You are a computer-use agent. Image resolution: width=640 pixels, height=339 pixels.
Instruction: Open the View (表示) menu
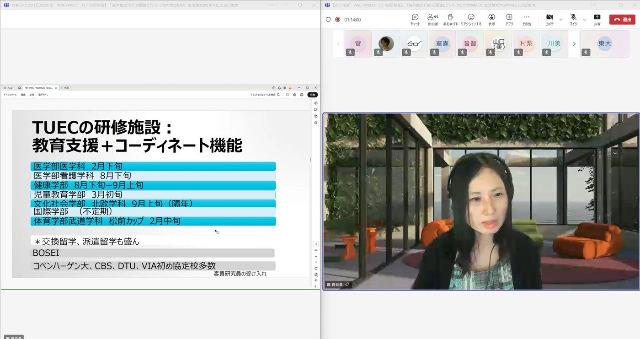pos(491,19)
